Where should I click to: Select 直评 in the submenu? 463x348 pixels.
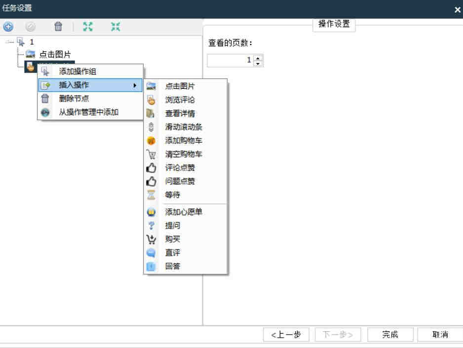coord(186,252)
